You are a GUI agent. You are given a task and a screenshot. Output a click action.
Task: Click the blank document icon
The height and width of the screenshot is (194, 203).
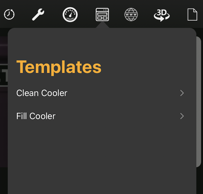(192, 15)
